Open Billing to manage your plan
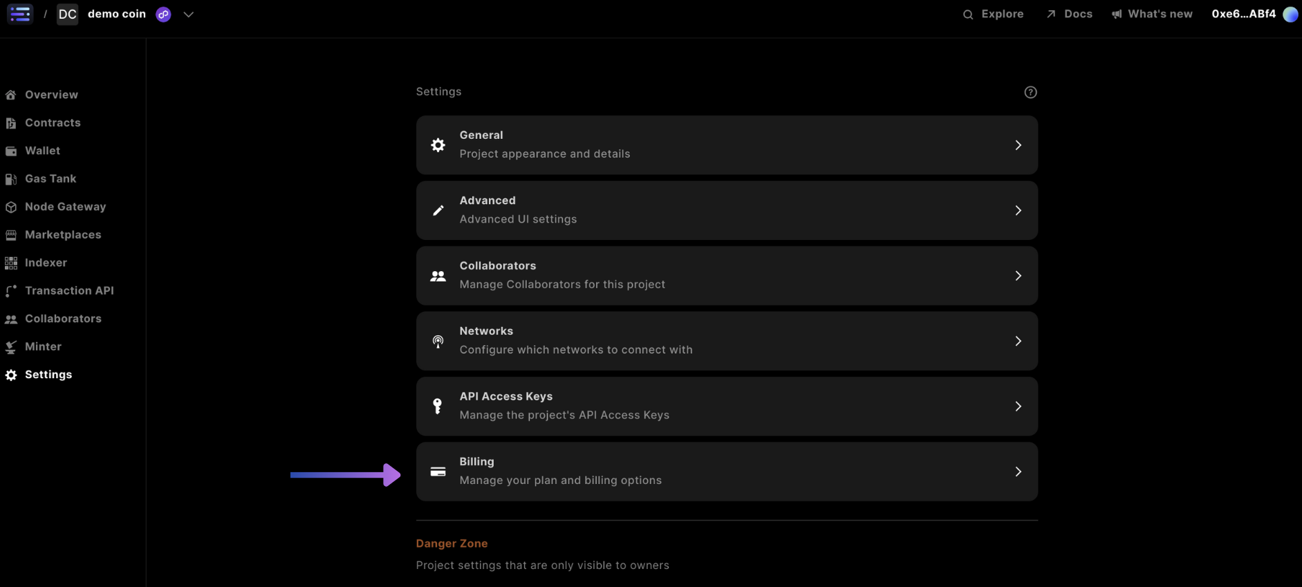This screenshot has height=587, width=1302. pos(726,472)
